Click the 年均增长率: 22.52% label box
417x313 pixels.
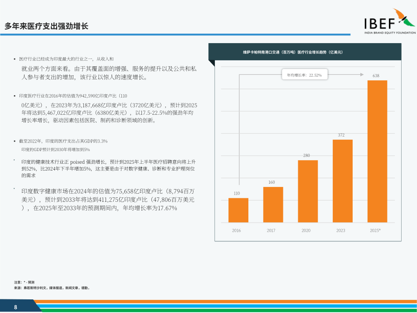[x=305, y=74]
